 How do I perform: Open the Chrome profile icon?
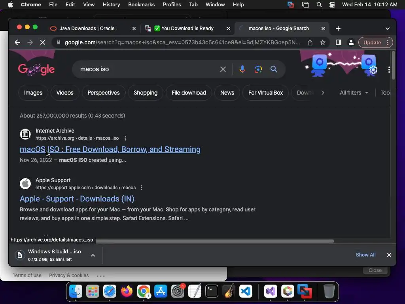tap(351, 43)
